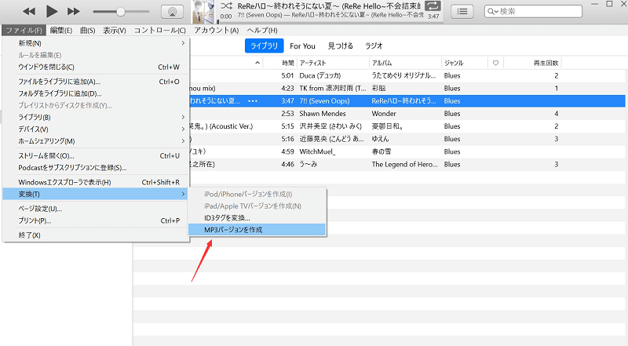Switch to the For You tab

(x=302, y=46)
